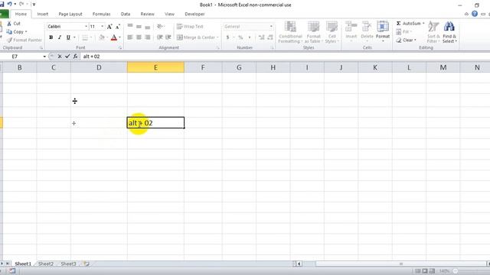Open the Developer tab
The width and height of the screenshot is (490, 275).
coord(194,14)
